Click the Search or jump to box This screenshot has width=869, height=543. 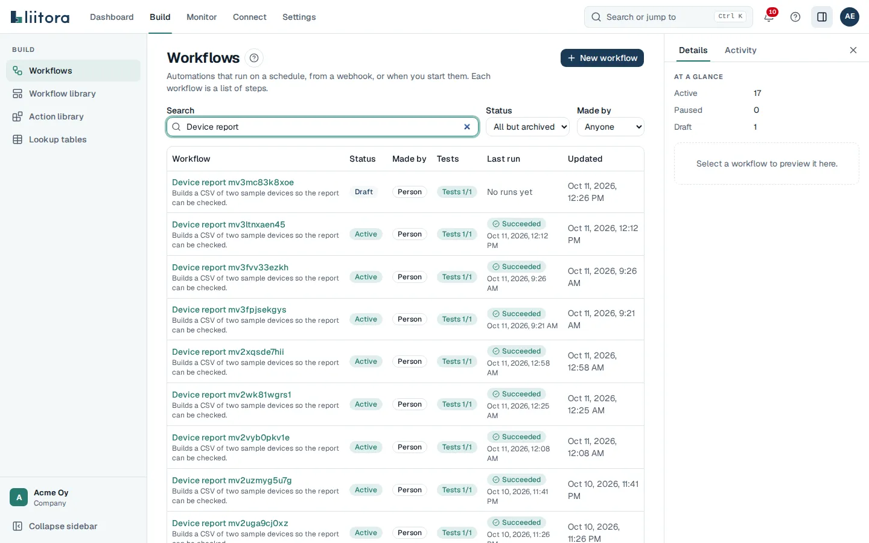point(668,17)
